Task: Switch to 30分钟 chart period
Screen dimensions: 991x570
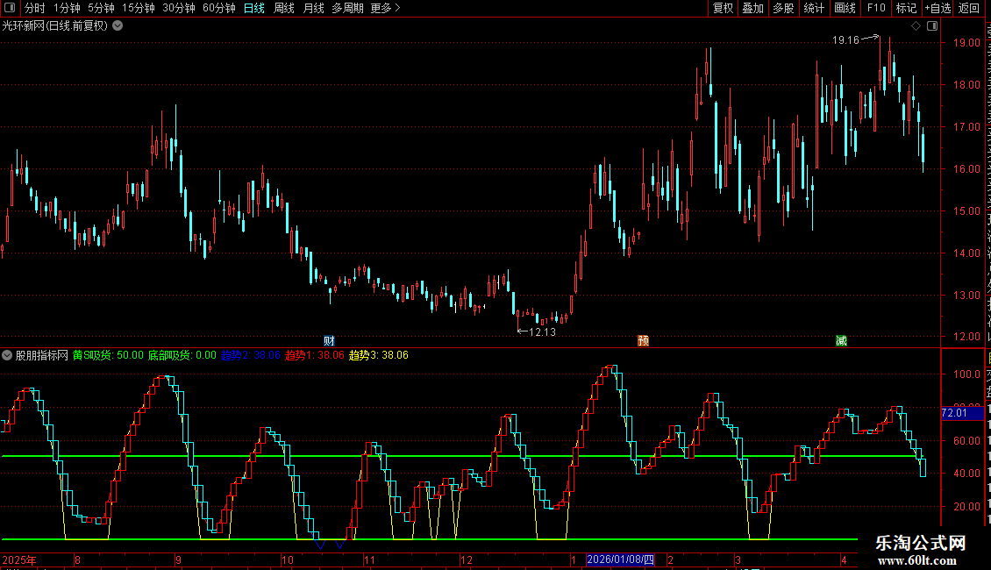Action: coord(179,8)
